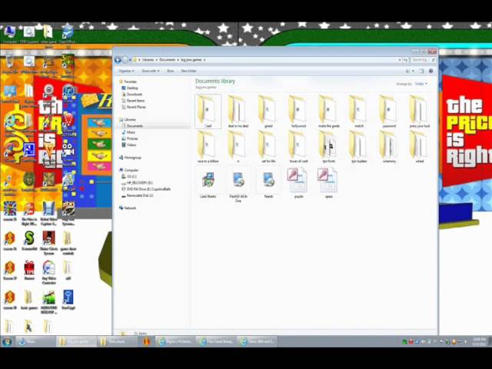Select Libraries heading in navigation pane
Image resolution: width=492 pixels, height=369 pixels.
[130, 120]
